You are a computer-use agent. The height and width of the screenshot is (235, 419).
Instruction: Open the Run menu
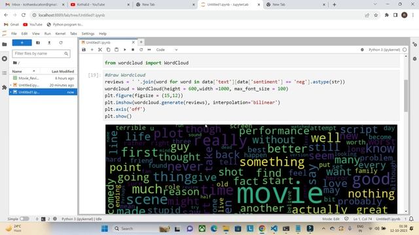(48, 33)
